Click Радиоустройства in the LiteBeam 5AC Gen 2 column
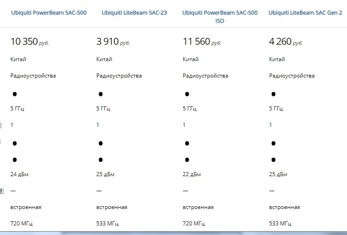 (292, 76)
